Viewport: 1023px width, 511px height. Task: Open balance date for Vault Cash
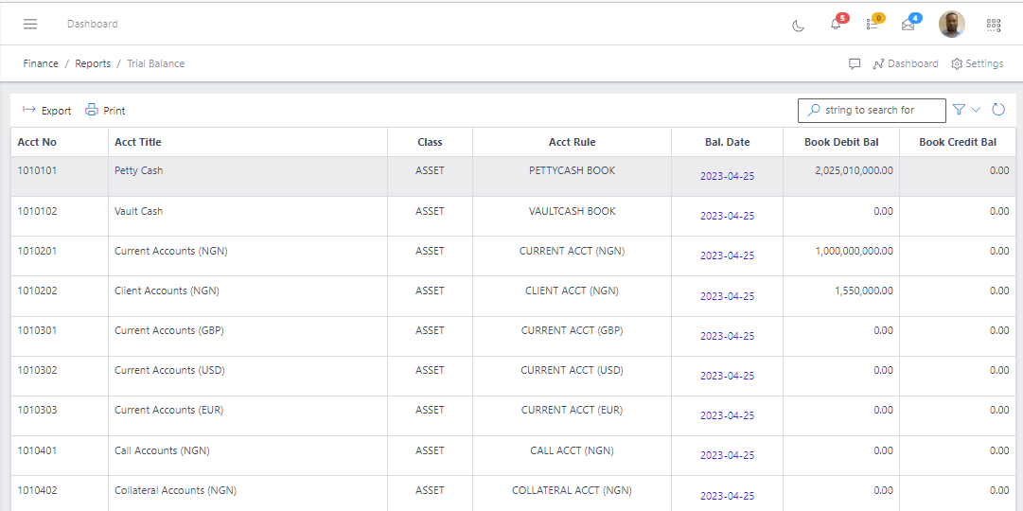tap(728, 216)
